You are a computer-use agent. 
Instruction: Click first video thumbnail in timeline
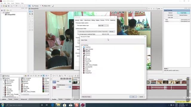pos(75,82)
